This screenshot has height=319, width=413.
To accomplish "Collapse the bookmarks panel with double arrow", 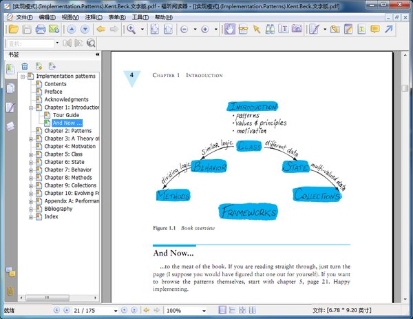I will tap(98, 54).
